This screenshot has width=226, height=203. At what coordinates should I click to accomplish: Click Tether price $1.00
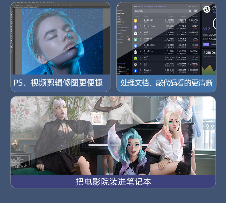tap(195, 39)
